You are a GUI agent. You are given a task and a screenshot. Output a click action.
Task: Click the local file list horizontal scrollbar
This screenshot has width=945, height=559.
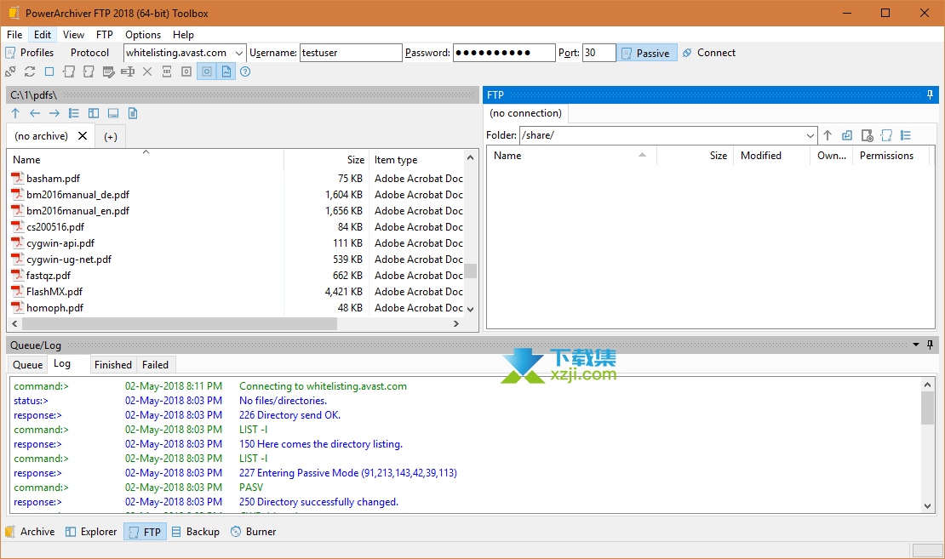coord(180,323)
